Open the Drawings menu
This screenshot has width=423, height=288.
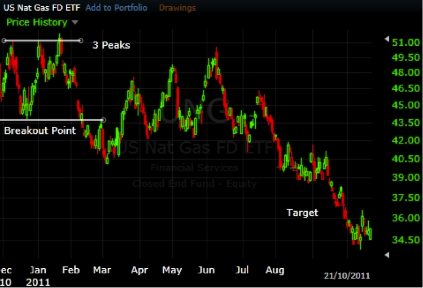click(x=177, y=8)
